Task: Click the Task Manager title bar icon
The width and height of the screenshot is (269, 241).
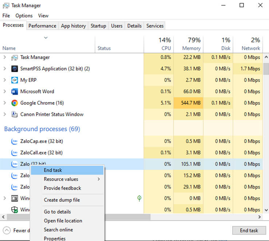Action: 6,5
